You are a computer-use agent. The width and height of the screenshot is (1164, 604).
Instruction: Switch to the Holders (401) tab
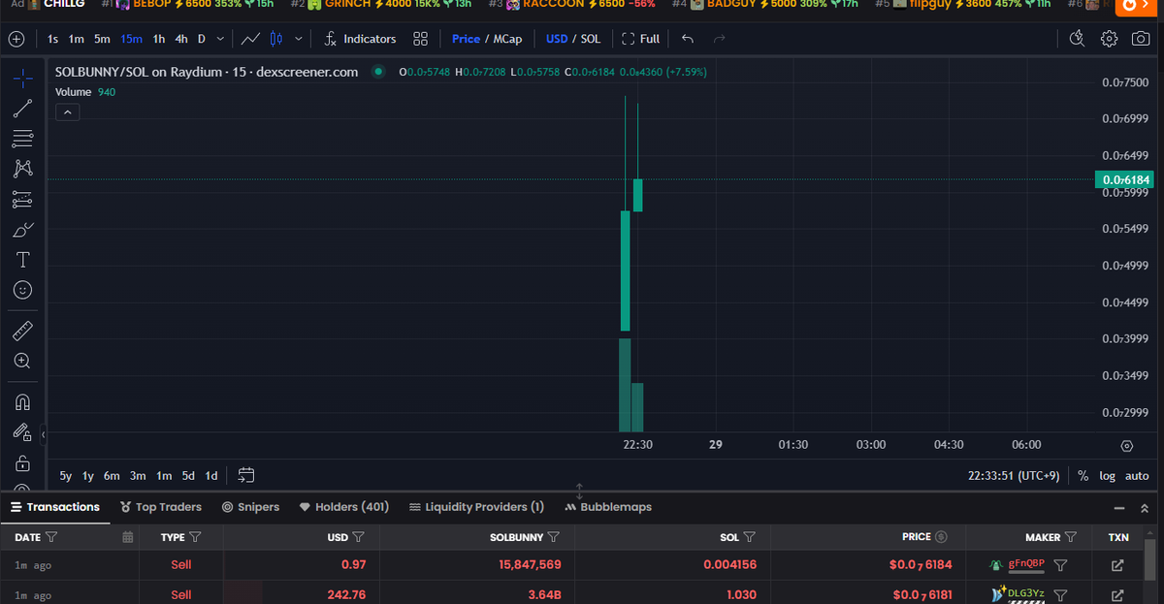[343, 507]
